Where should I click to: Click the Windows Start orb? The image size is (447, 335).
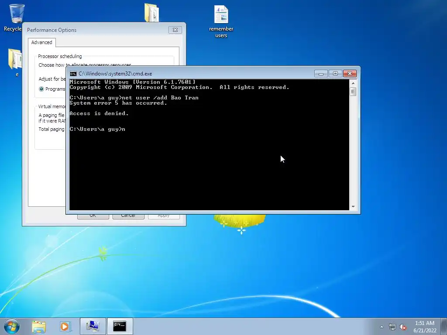point(12,326)
